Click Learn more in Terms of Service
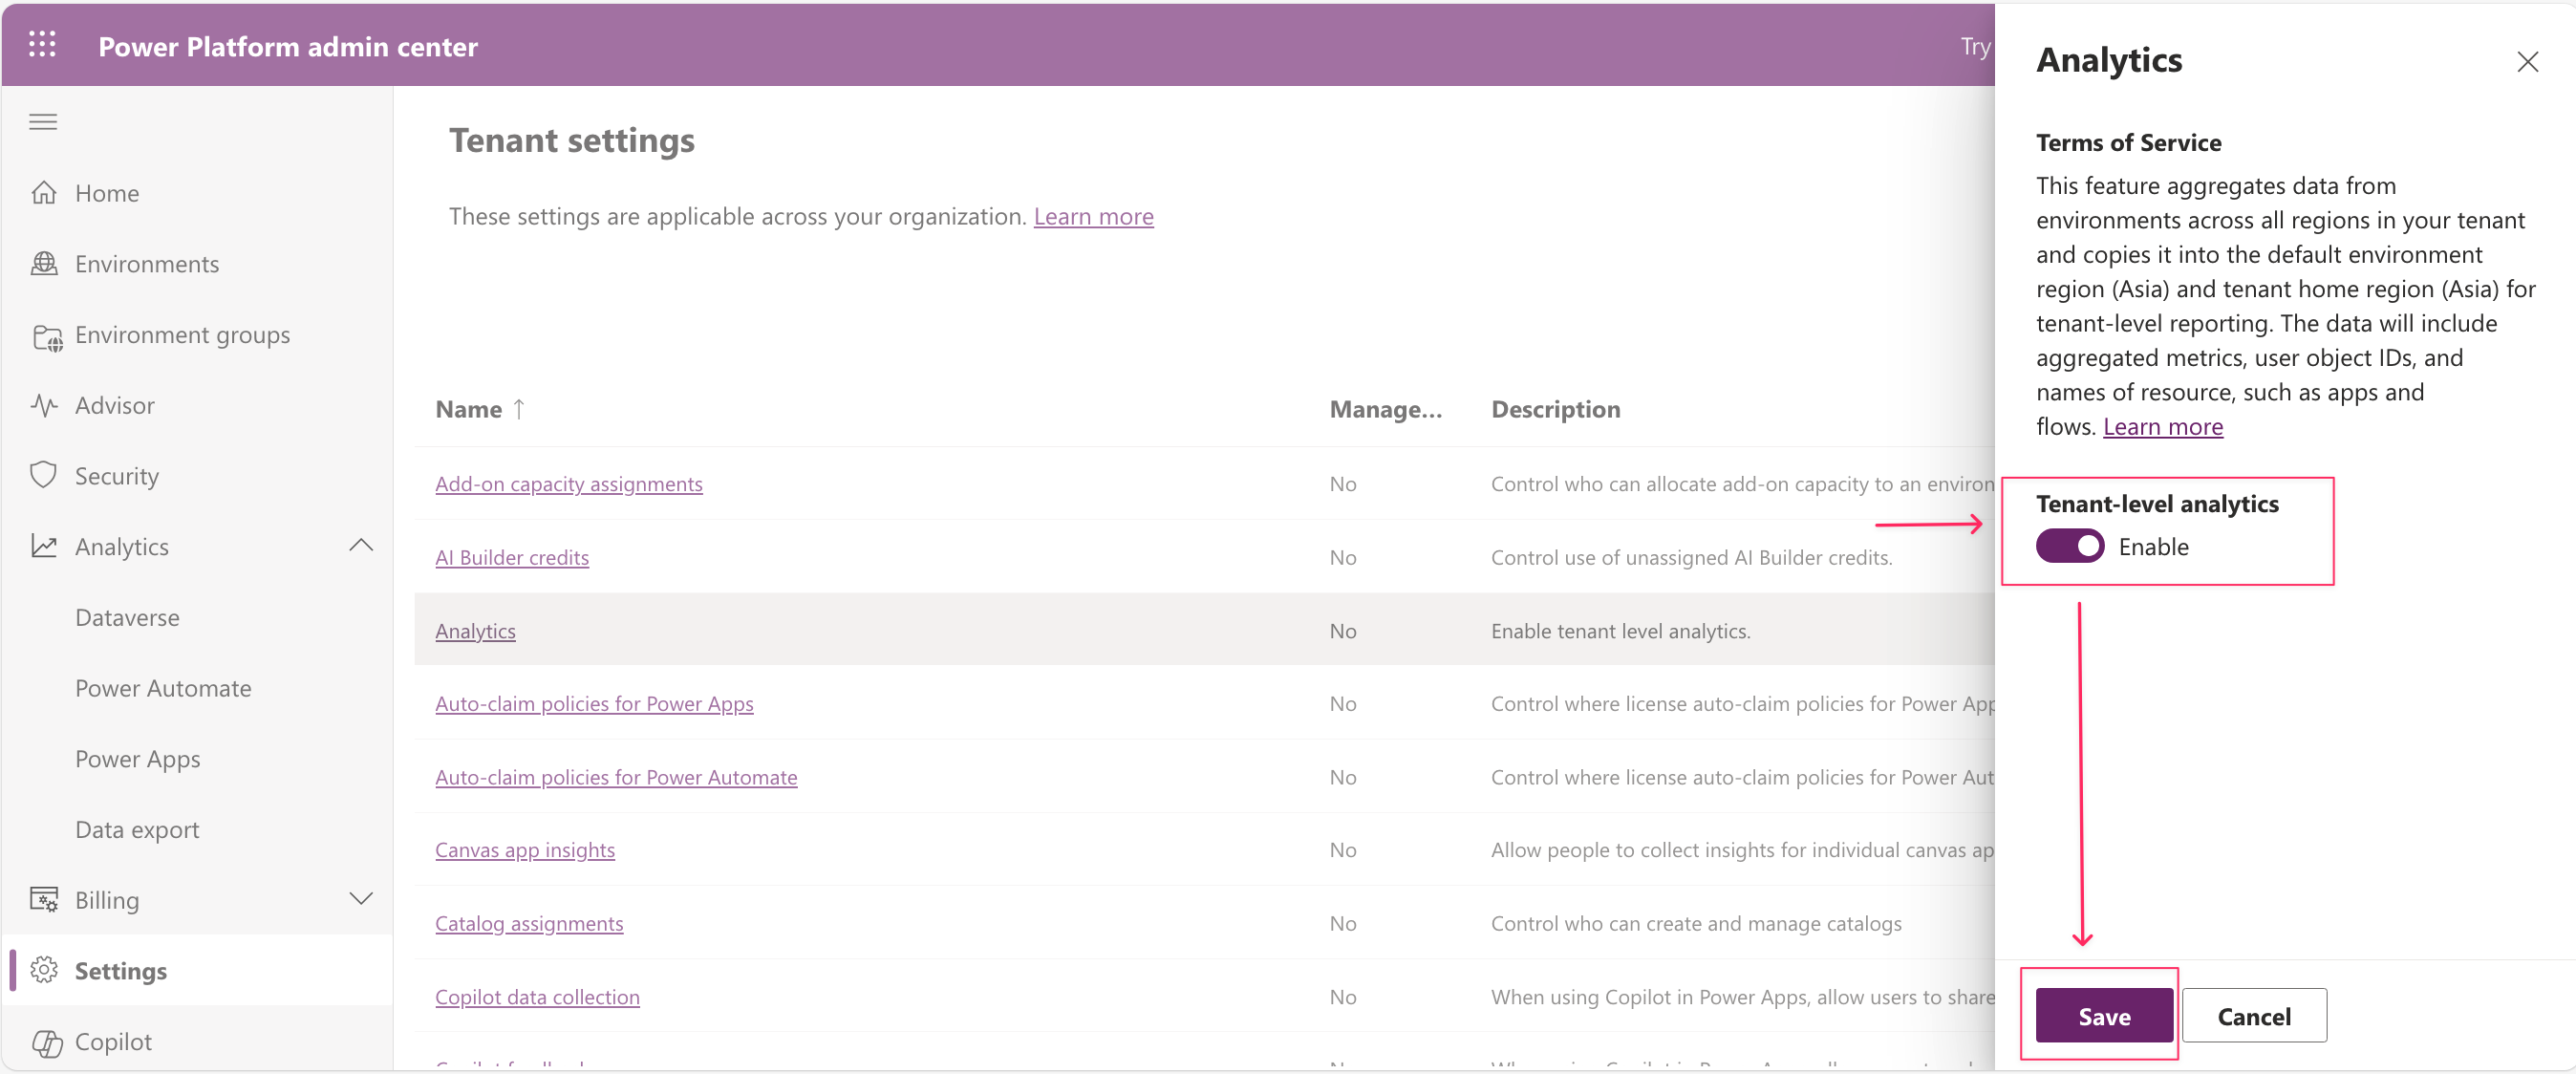The width and height of the screenshot is (2576, 1074). (2162, 426)
